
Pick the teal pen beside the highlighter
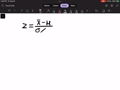[x=71, y=11]
